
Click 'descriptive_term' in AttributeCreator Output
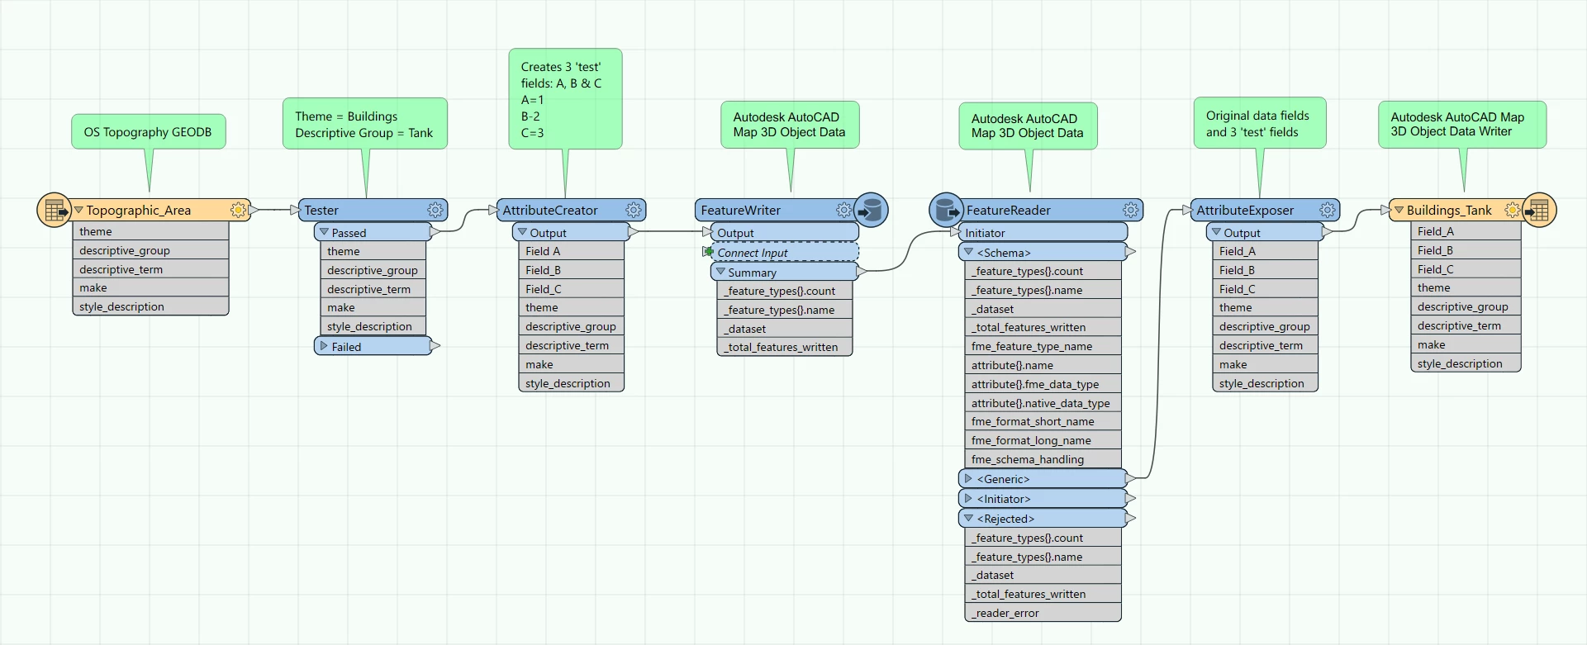coord(571,345)
